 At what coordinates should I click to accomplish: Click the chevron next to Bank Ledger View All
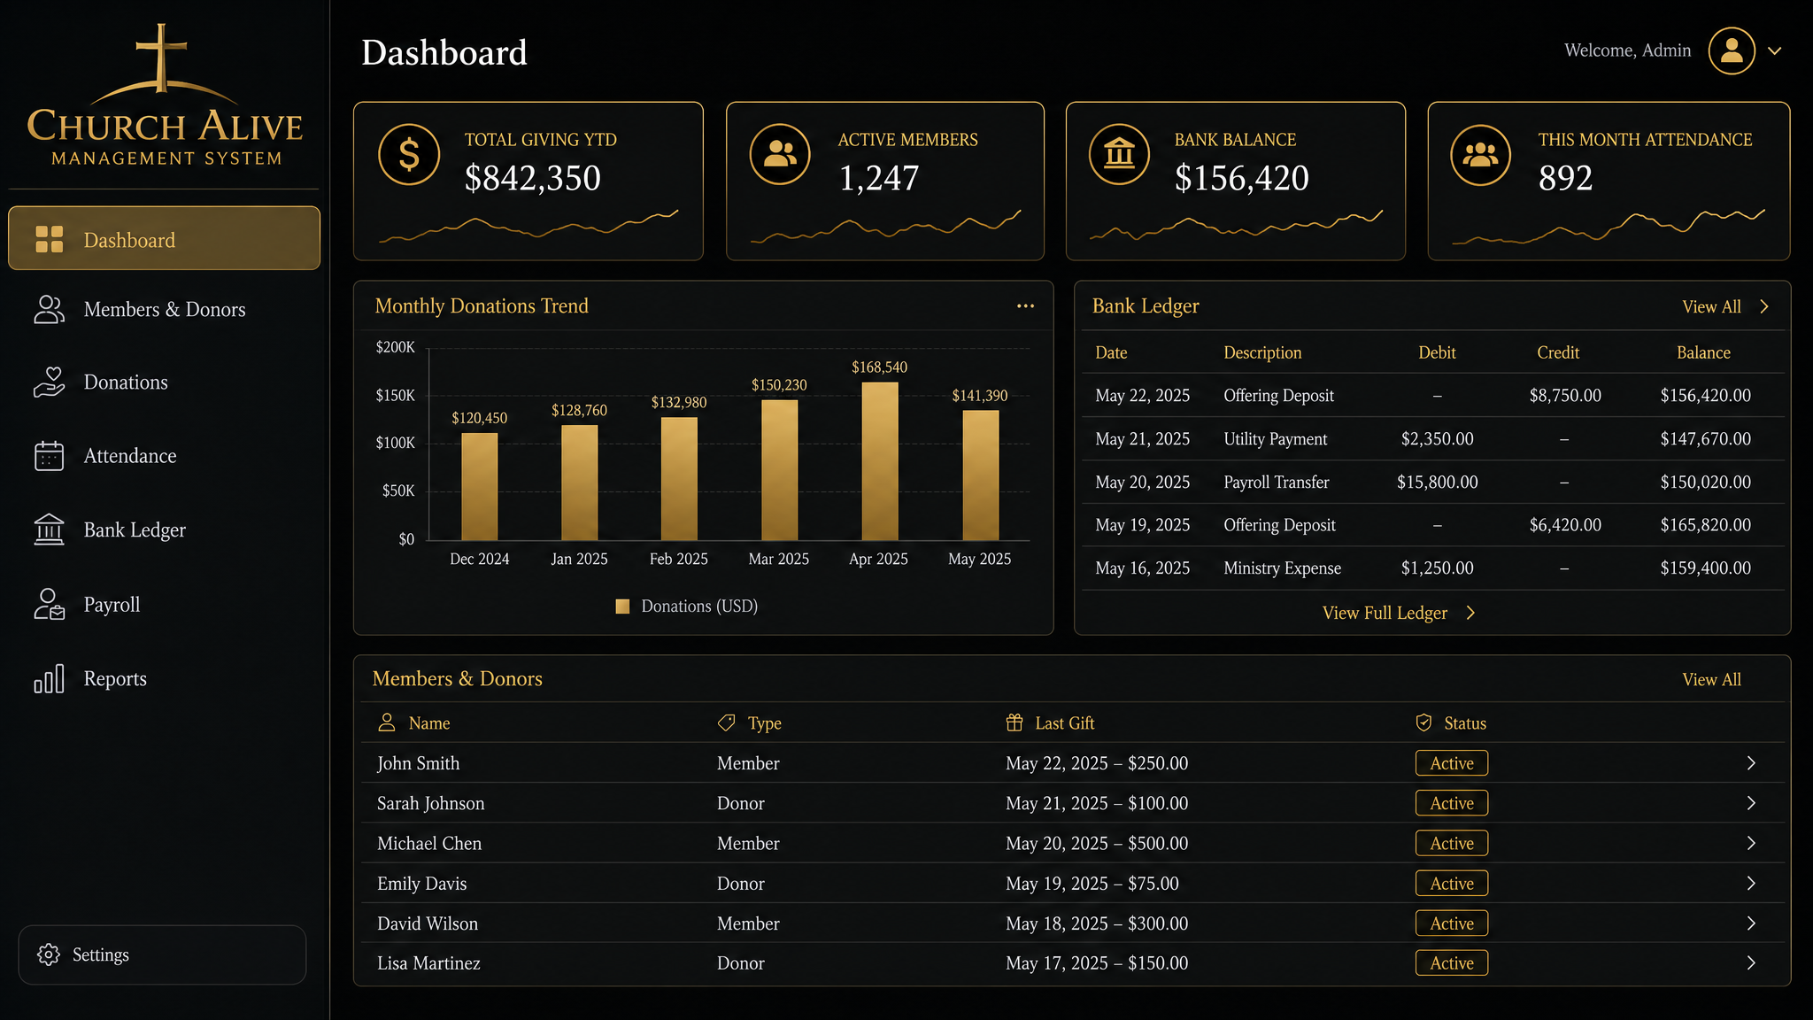(1764, 306)
